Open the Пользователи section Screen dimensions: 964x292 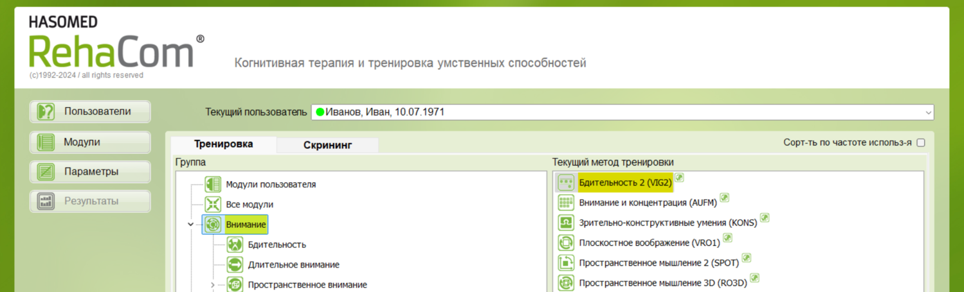[90, 112]
